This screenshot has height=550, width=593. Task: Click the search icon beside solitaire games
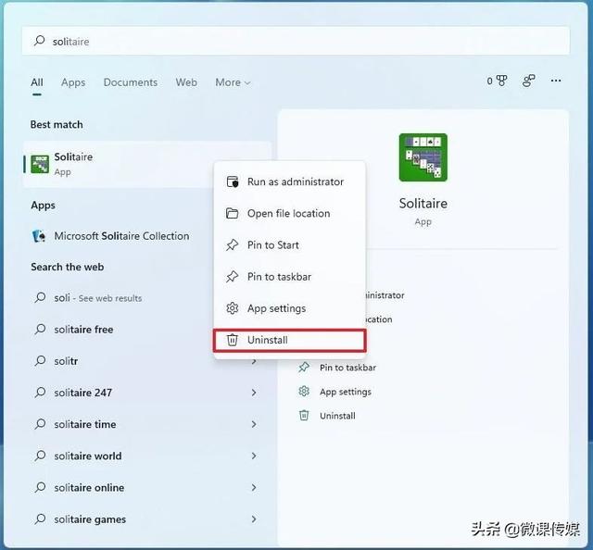click(x=40, y=519)
